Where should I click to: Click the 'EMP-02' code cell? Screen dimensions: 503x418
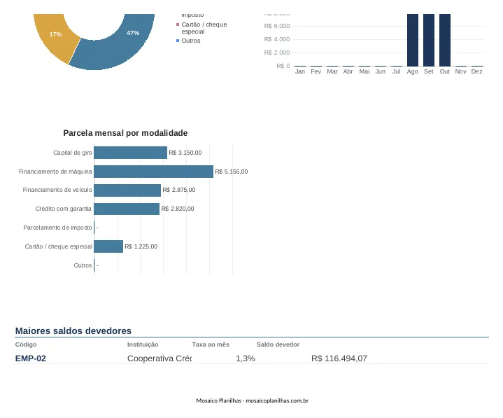coord(31,358)
